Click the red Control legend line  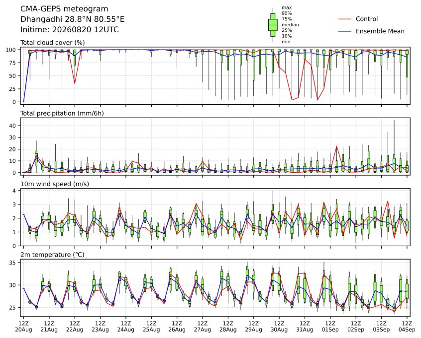pos(345,19)
